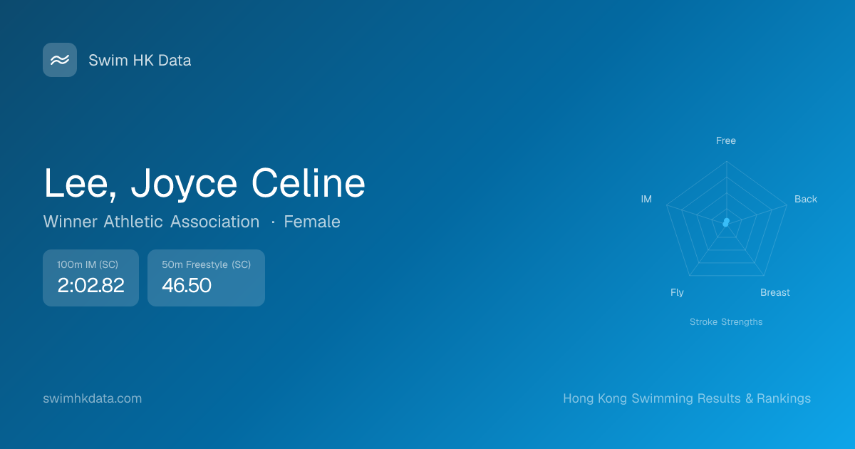The image size is (855, 449).
Task: Open the swimhkdata.com website link
Action: click(93, 398)
